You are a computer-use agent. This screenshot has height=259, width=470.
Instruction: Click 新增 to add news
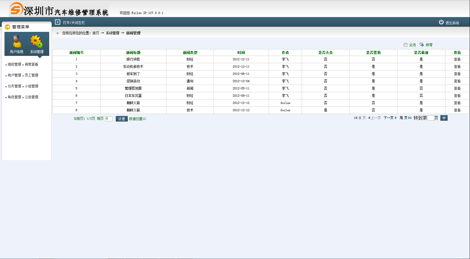click(429, 45)
